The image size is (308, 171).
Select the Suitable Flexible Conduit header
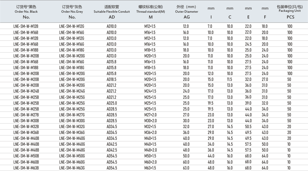coord(111,11)
